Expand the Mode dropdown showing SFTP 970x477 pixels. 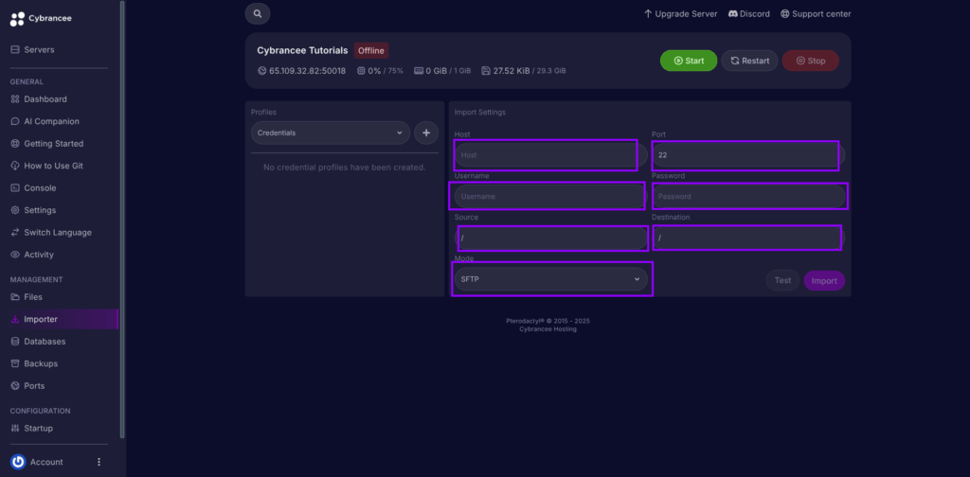tap(550, 279)
